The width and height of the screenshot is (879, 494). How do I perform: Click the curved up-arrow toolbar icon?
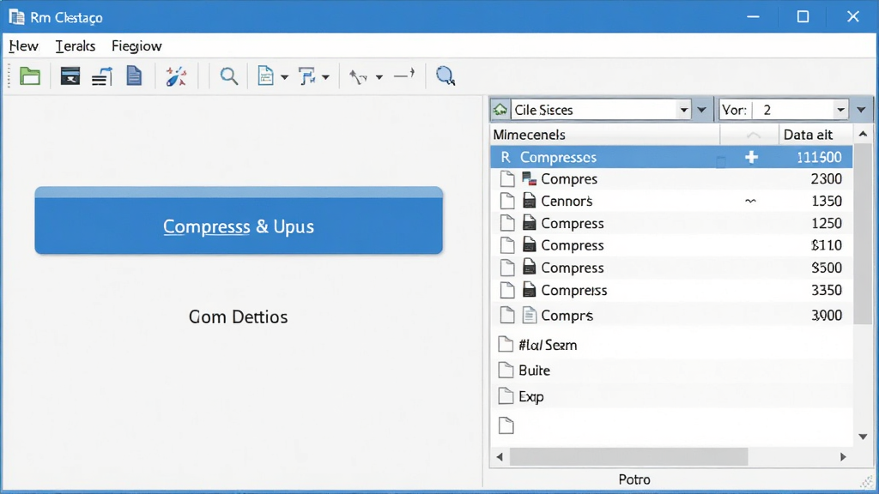358,76
